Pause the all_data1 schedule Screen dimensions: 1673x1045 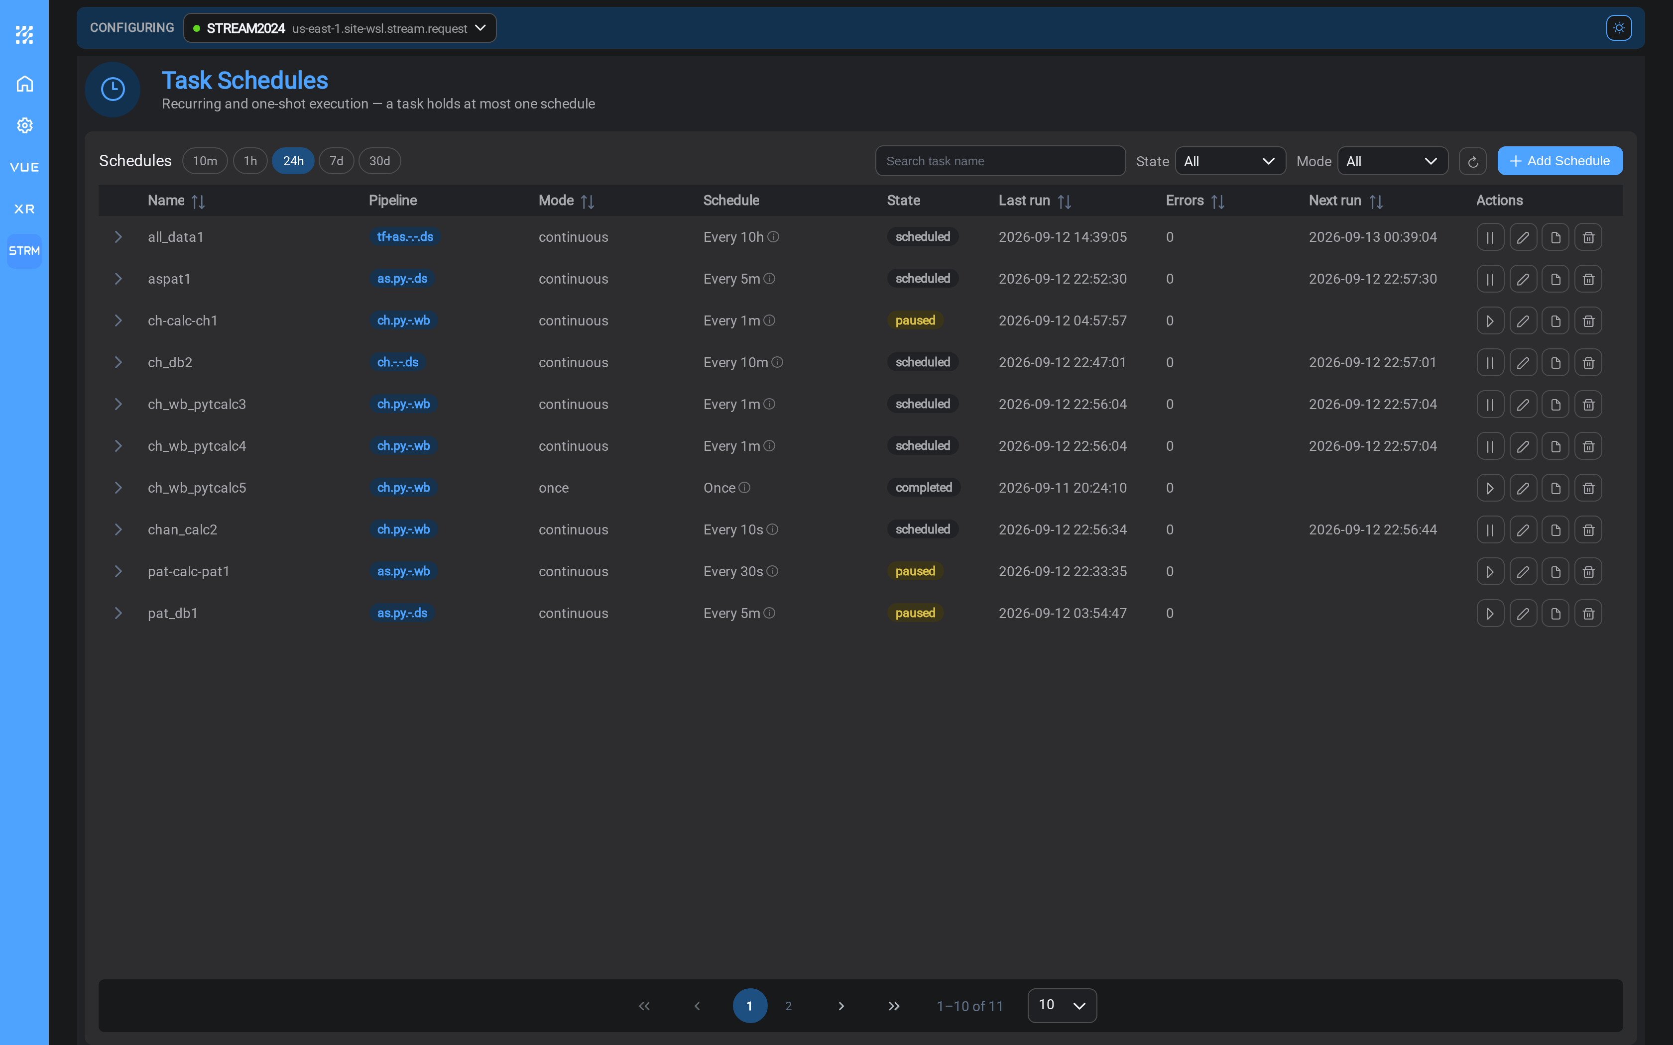pyautogui.click(x=1490, y=237)
